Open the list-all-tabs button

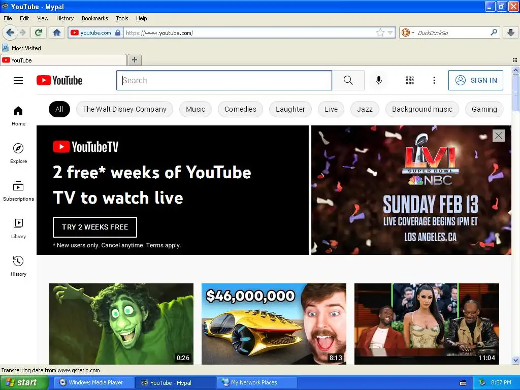(x=515, y=60)
